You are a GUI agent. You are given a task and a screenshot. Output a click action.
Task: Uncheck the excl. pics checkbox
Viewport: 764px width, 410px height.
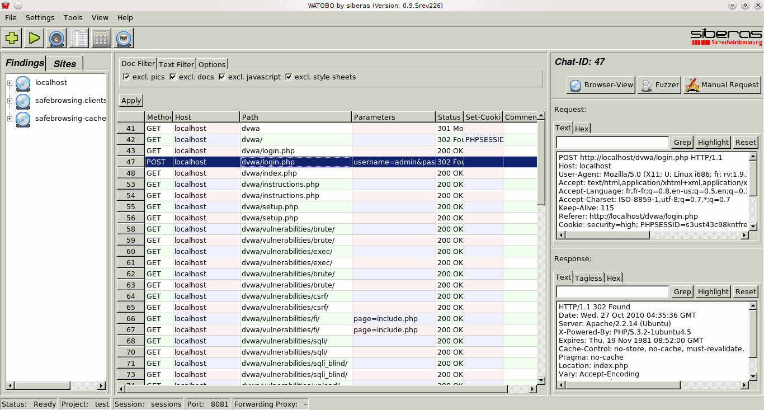point(126,77)
